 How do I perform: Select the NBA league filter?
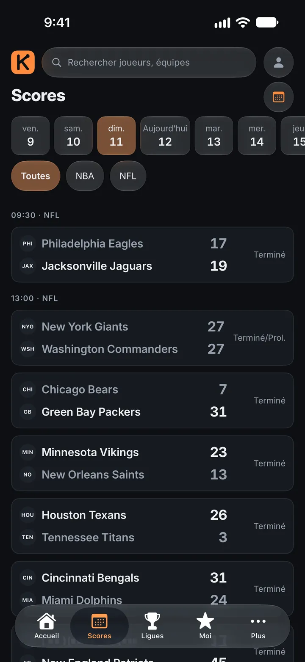click(85, 176)
